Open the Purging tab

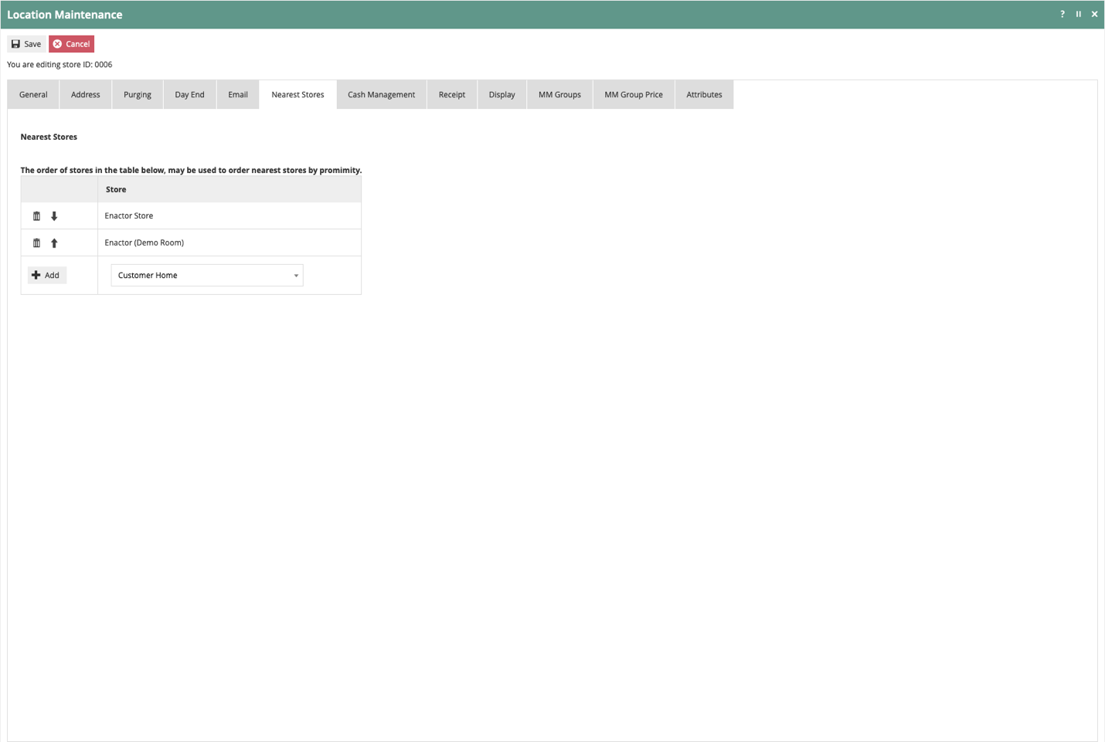138,95
